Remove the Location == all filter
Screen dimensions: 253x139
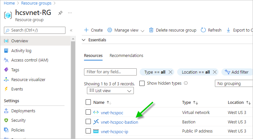point(215,72)
